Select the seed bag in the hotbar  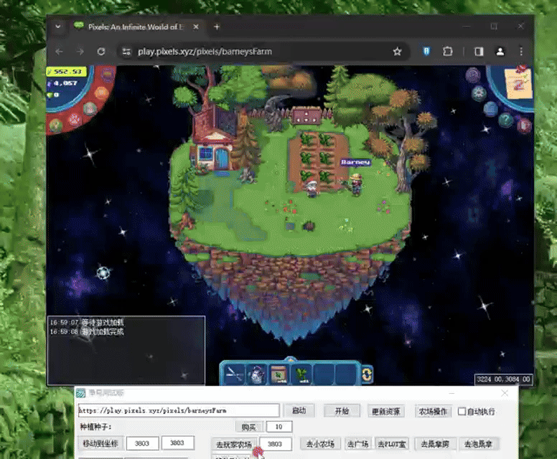point(278,374)
